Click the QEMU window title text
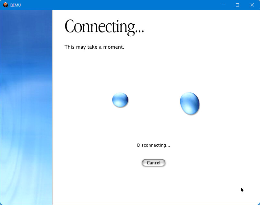 15,5
